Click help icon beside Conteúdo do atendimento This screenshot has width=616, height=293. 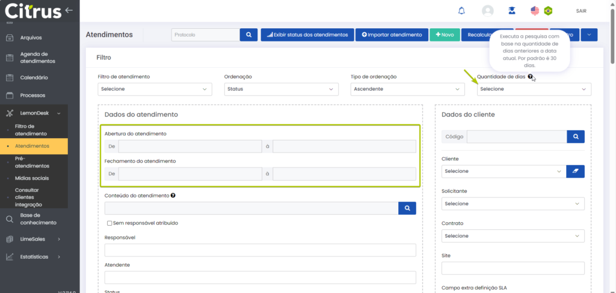(x=173, y=195)
